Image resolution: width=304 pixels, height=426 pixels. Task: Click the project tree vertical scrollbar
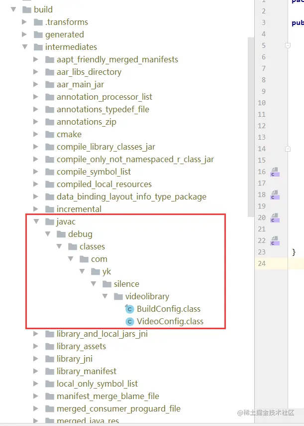[x=251, y=127]
